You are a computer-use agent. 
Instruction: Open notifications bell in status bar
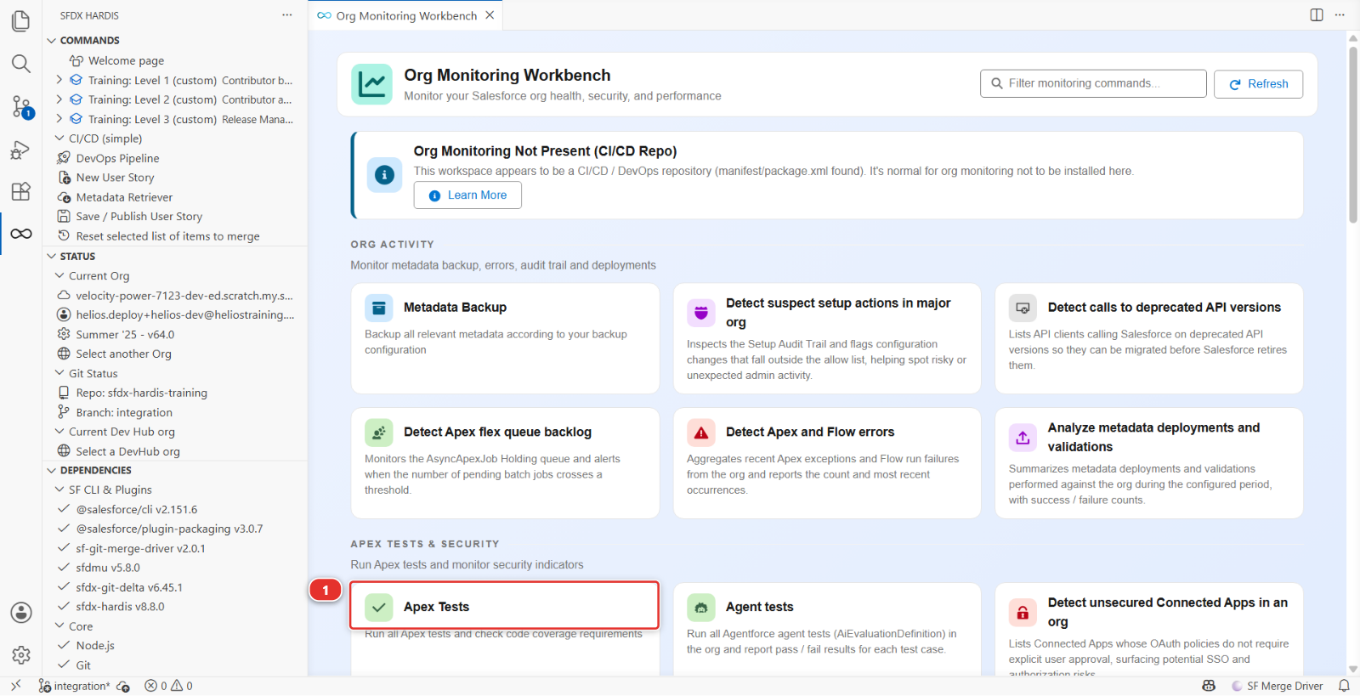click(1344, 686)
